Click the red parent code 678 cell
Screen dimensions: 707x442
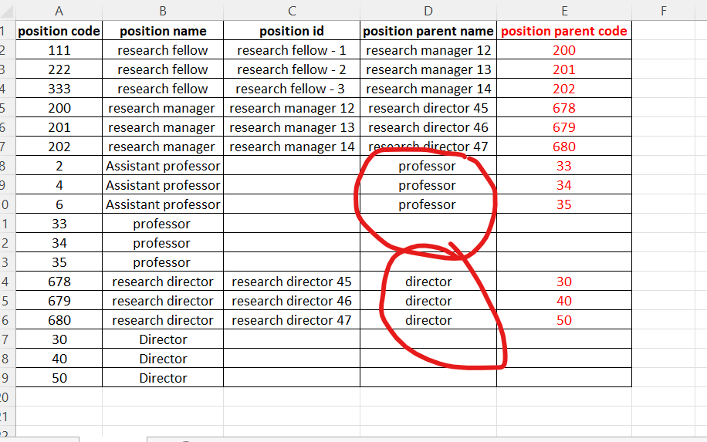pyautogui.click(x=563, y=108)
